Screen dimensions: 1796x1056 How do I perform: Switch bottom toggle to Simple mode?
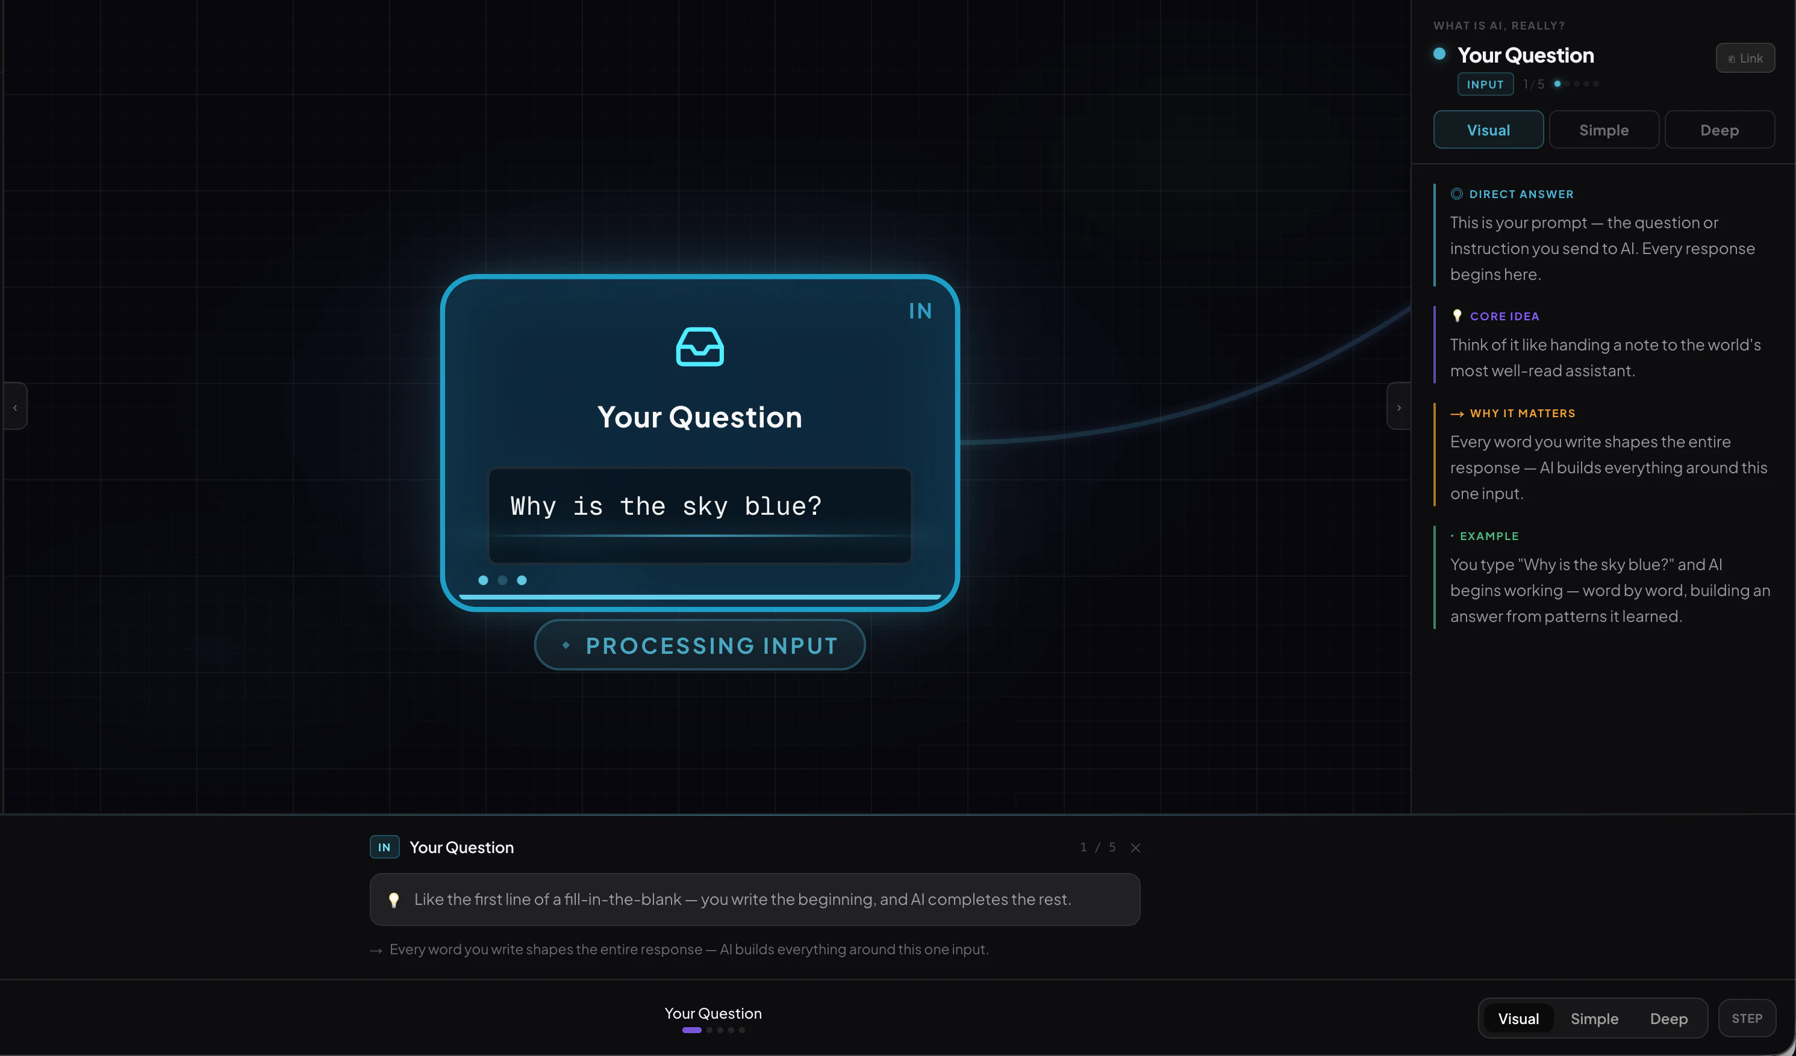coord(1594,1019)
